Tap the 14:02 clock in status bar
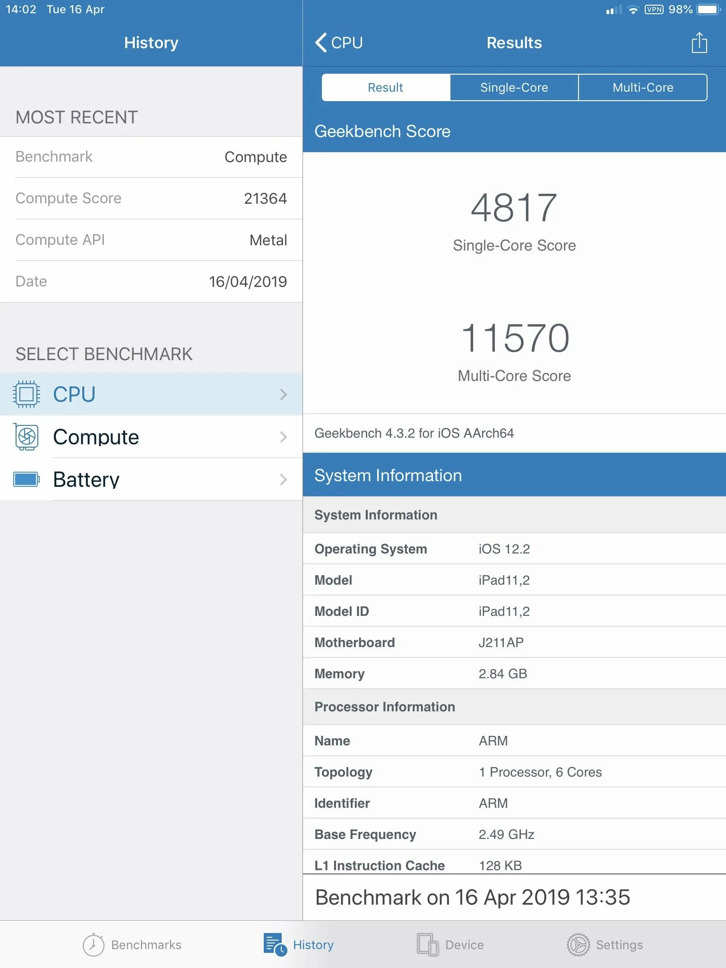The height and width of the screenshot is (968, 726). 21,9
